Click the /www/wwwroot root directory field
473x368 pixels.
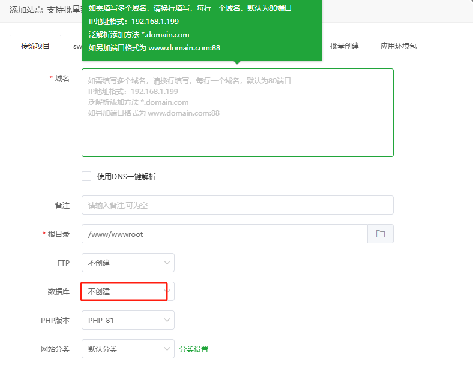pyautogui.click(x=224, y=234)
